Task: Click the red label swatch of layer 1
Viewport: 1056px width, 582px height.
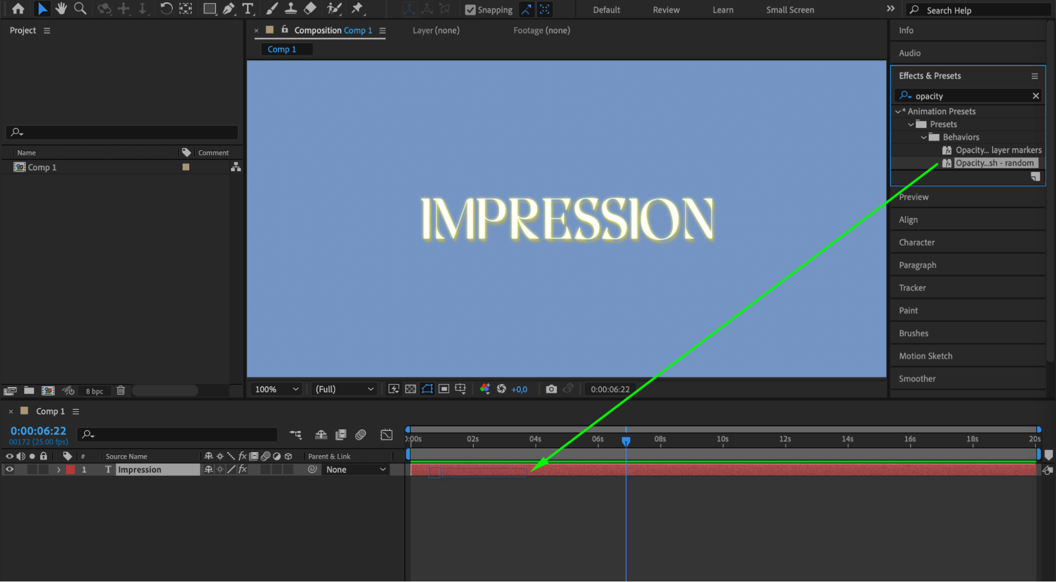Action: [70, 470]
